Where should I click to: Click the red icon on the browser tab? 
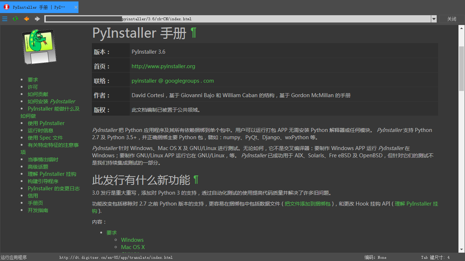[x=5, y=7]
